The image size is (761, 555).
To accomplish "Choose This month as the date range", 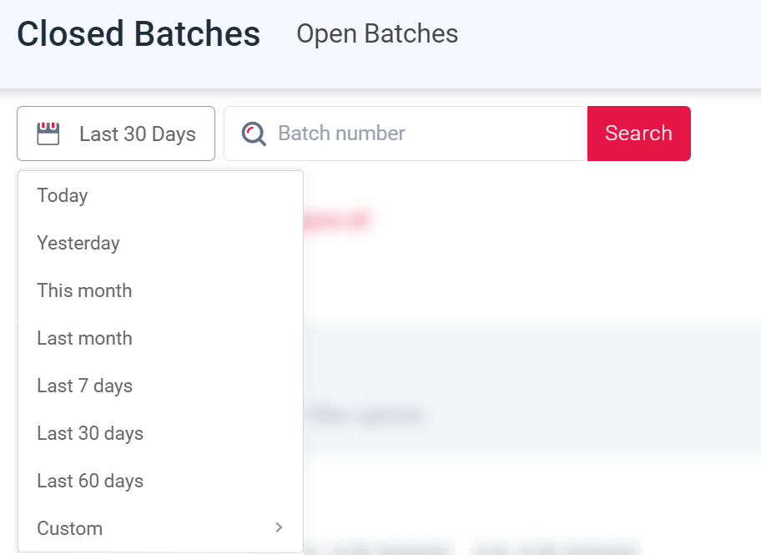I will coord(84,290).
